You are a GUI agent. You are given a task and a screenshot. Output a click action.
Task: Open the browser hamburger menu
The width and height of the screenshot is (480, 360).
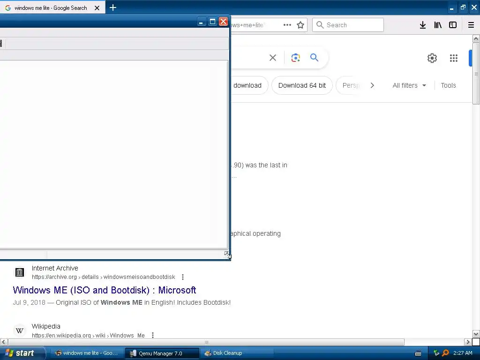[x=471, y=25]
